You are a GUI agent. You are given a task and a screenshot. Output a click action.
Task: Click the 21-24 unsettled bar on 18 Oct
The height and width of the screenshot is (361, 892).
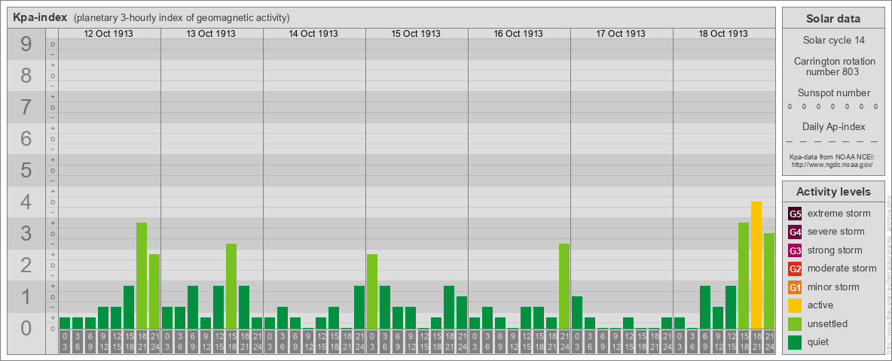click(x=769, y=281)
